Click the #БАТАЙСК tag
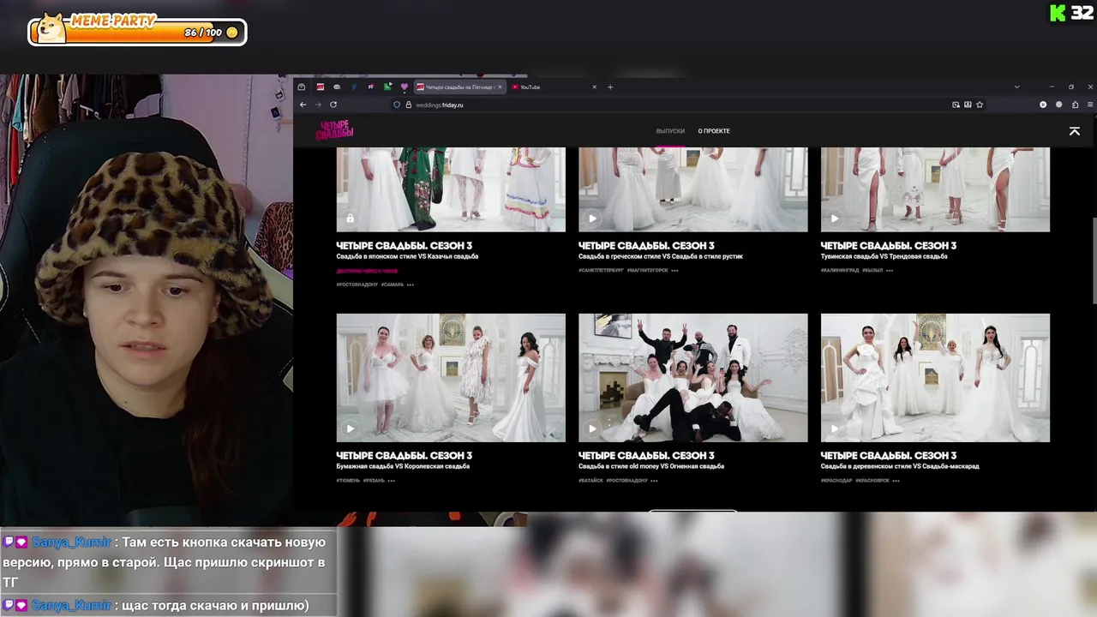The height and width of the screenshot is (617, 1097). (590, 481)
